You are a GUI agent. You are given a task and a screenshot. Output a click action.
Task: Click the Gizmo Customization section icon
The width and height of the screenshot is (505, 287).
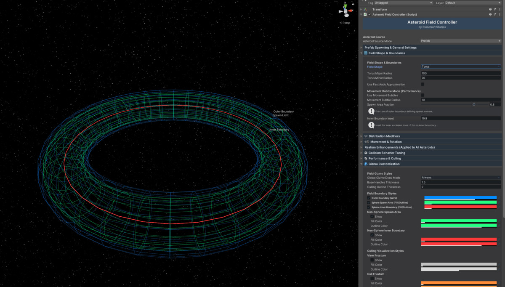(x=366, y=164)
